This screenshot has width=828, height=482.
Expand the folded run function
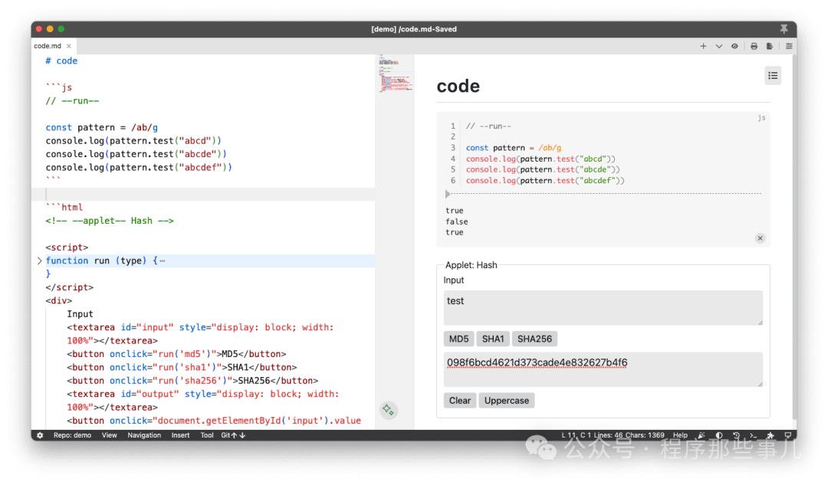coord(39,261)
